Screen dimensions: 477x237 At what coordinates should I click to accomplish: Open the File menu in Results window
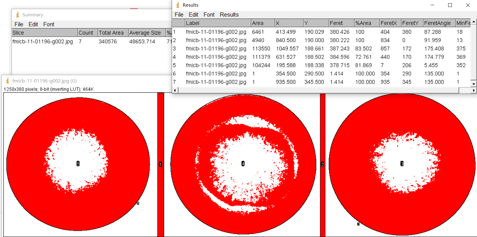tap(179, 15)
